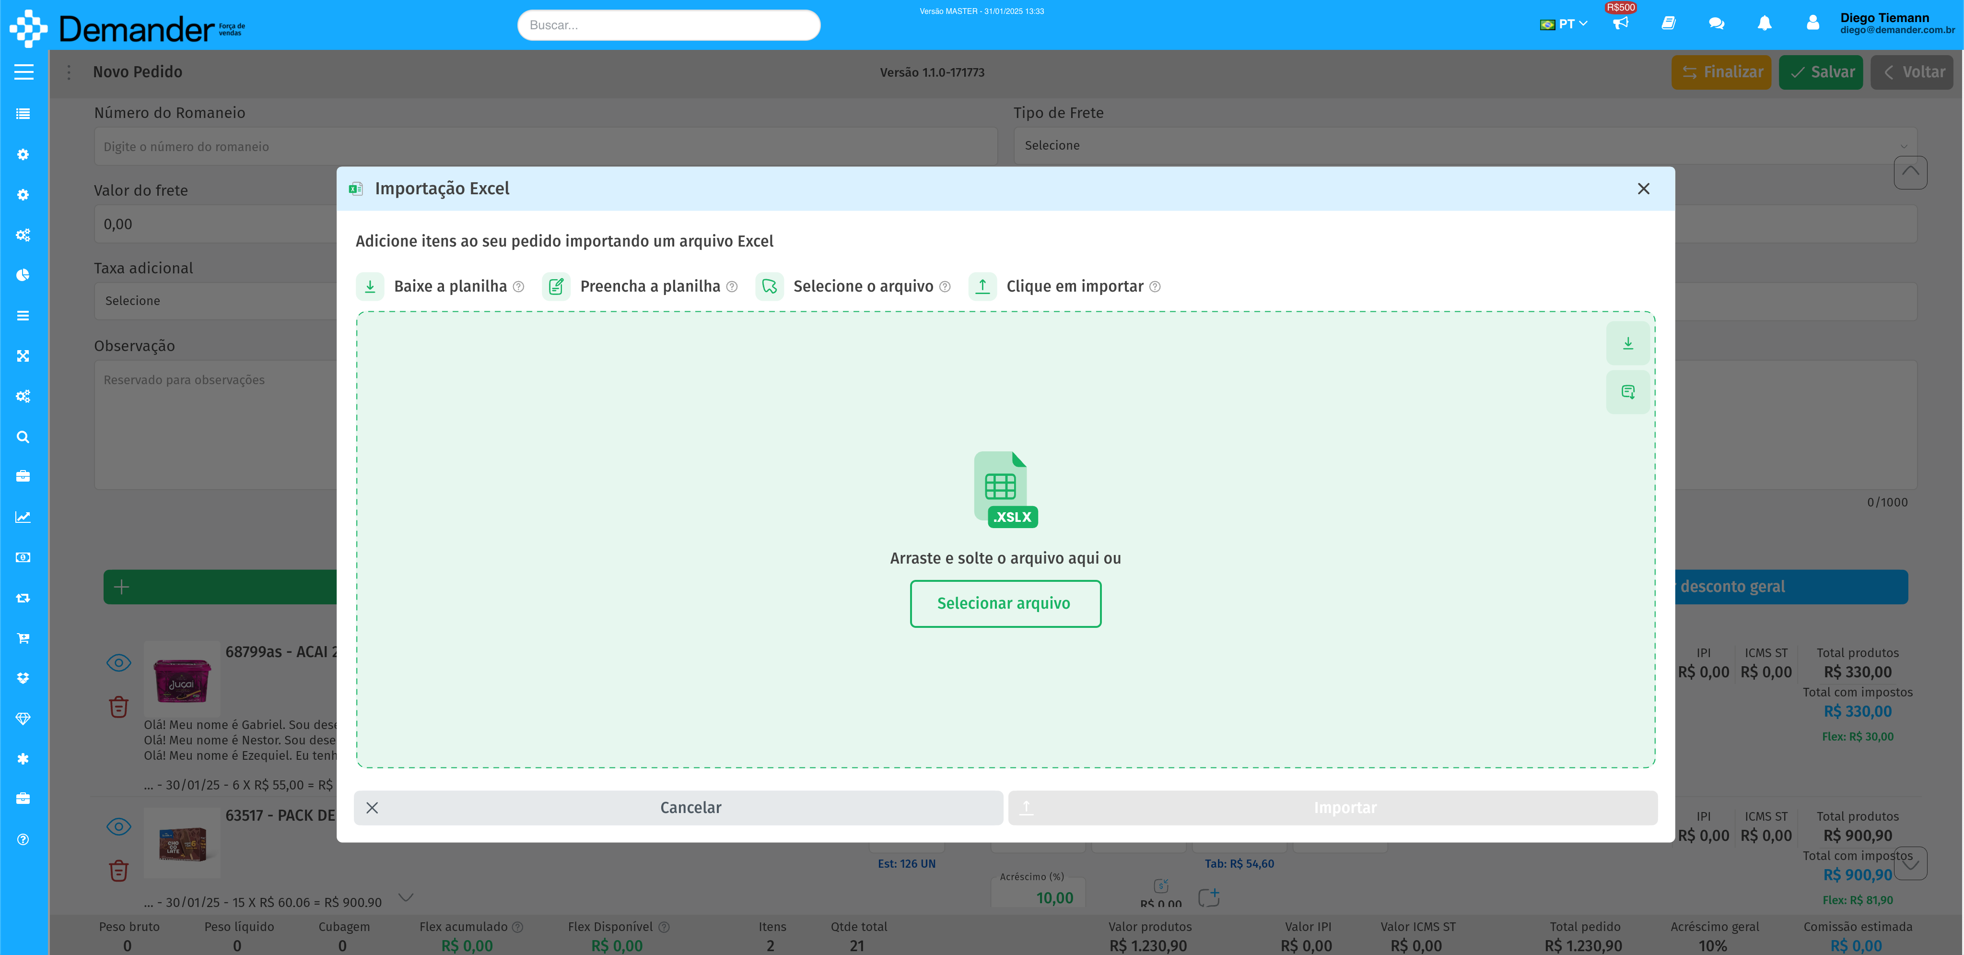
Task: Click the upload icon beside Clique em importar
Action: pos(982,287)
